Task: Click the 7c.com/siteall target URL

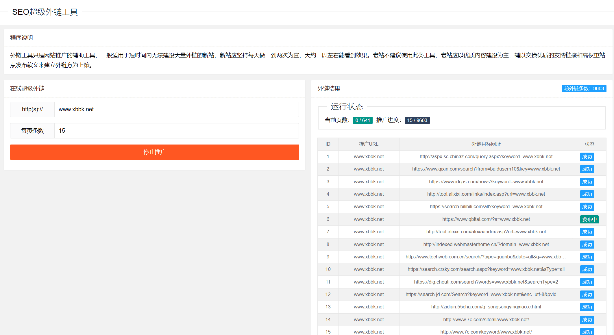Action: click(486, 319)
